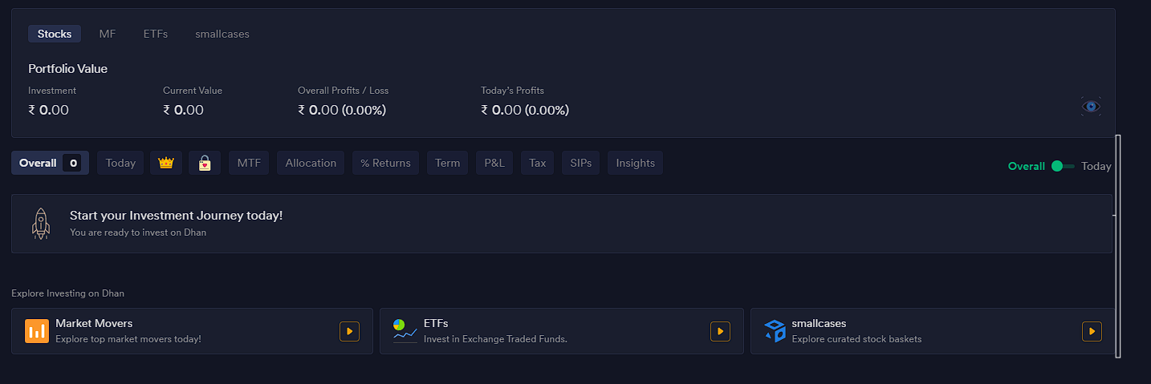Open the P&L view
This screenshot has width=1151, height=384.
click(x=494, y=163)
